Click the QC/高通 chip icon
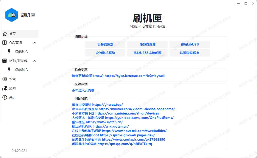 (x=5, y=43)
